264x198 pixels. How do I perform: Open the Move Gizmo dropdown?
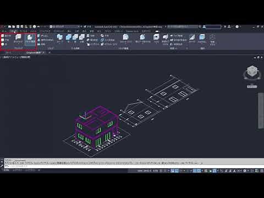click(x=212, y=40)
